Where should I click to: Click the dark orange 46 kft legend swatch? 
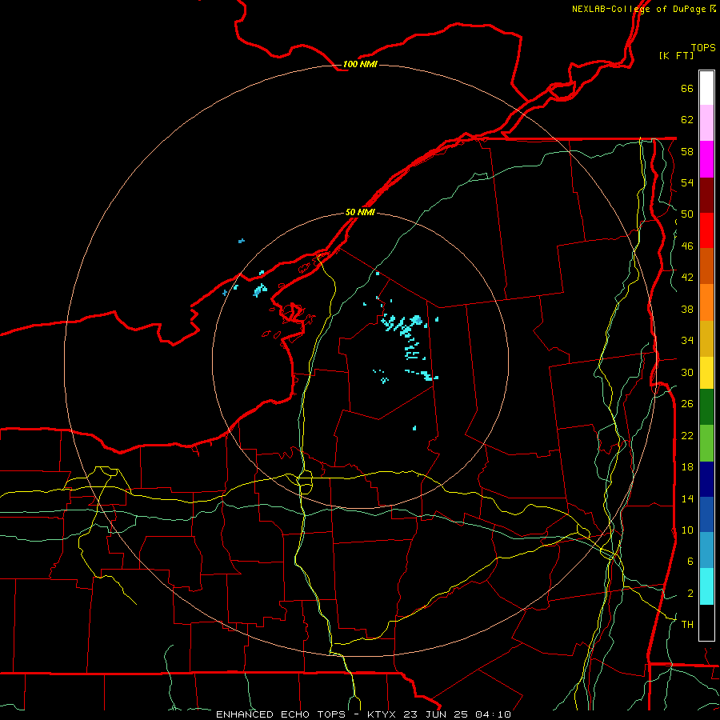tap(706, 266)
